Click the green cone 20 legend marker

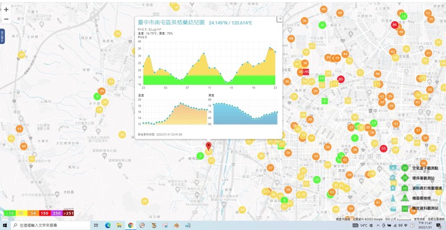pyautogui.click(x=404, y=198)
